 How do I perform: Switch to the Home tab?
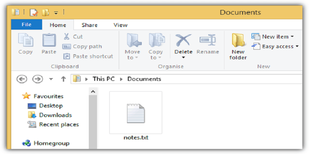coord(58,25)
